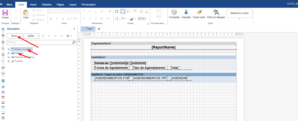The height and width of the screenshot is (121, 298).
Task: Switch to the Layout tab
Action: pyautogui.click(x=73, y=5)
